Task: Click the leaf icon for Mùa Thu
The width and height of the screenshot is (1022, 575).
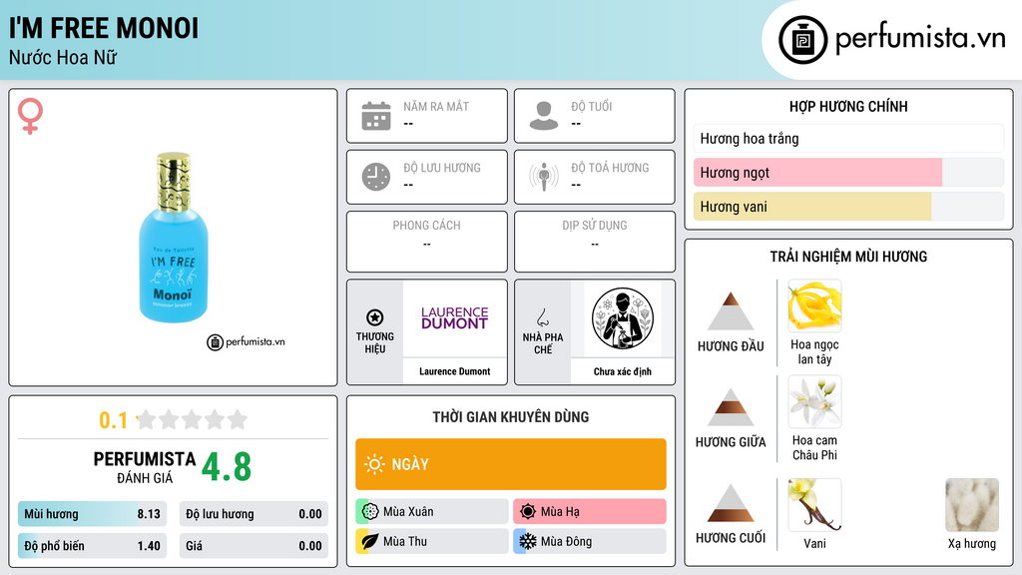Action: [370, 541]
